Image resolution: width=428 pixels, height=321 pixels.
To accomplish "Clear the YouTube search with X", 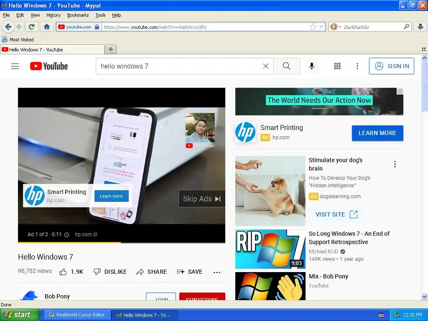I will pyautogui.click(x=265, y=66).
